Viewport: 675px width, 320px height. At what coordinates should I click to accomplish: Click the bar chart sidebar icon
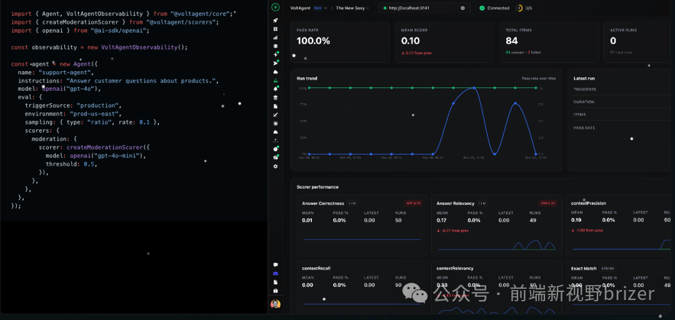pos(276,37)
